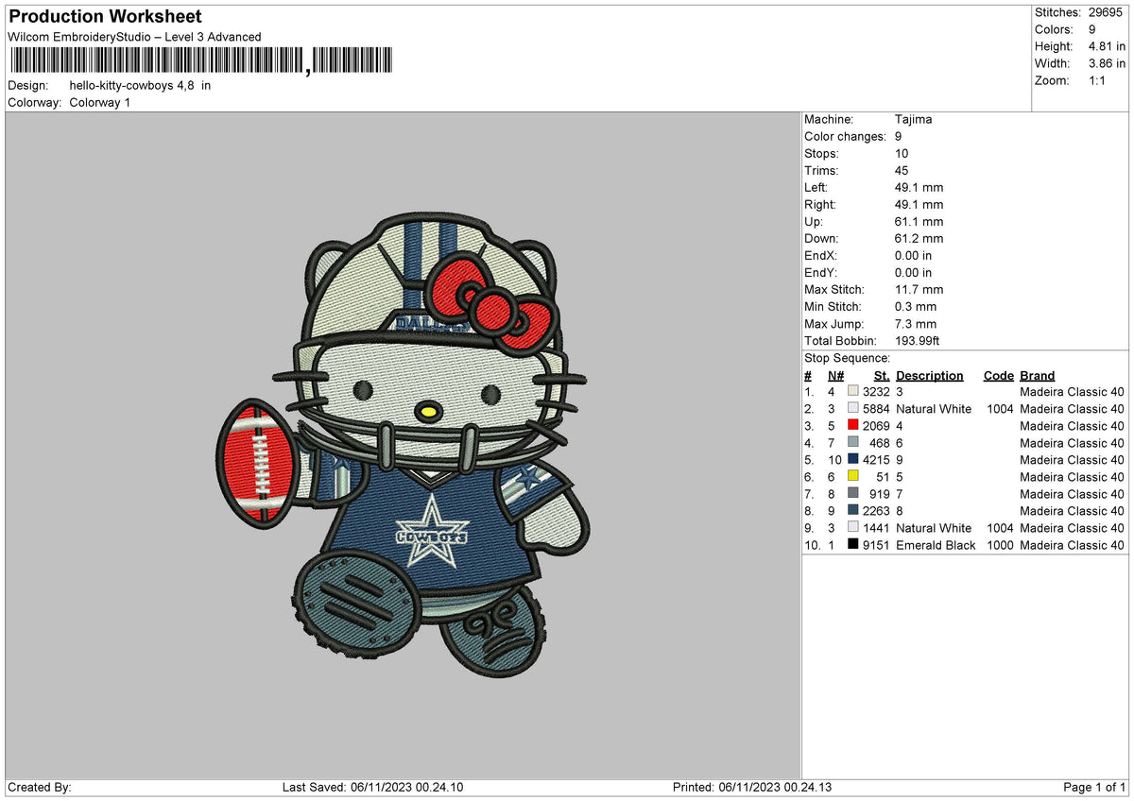The height and width of the screenshot is (801, 1134).
Task: Click the stitch count '919'
Action: (880, 494)
